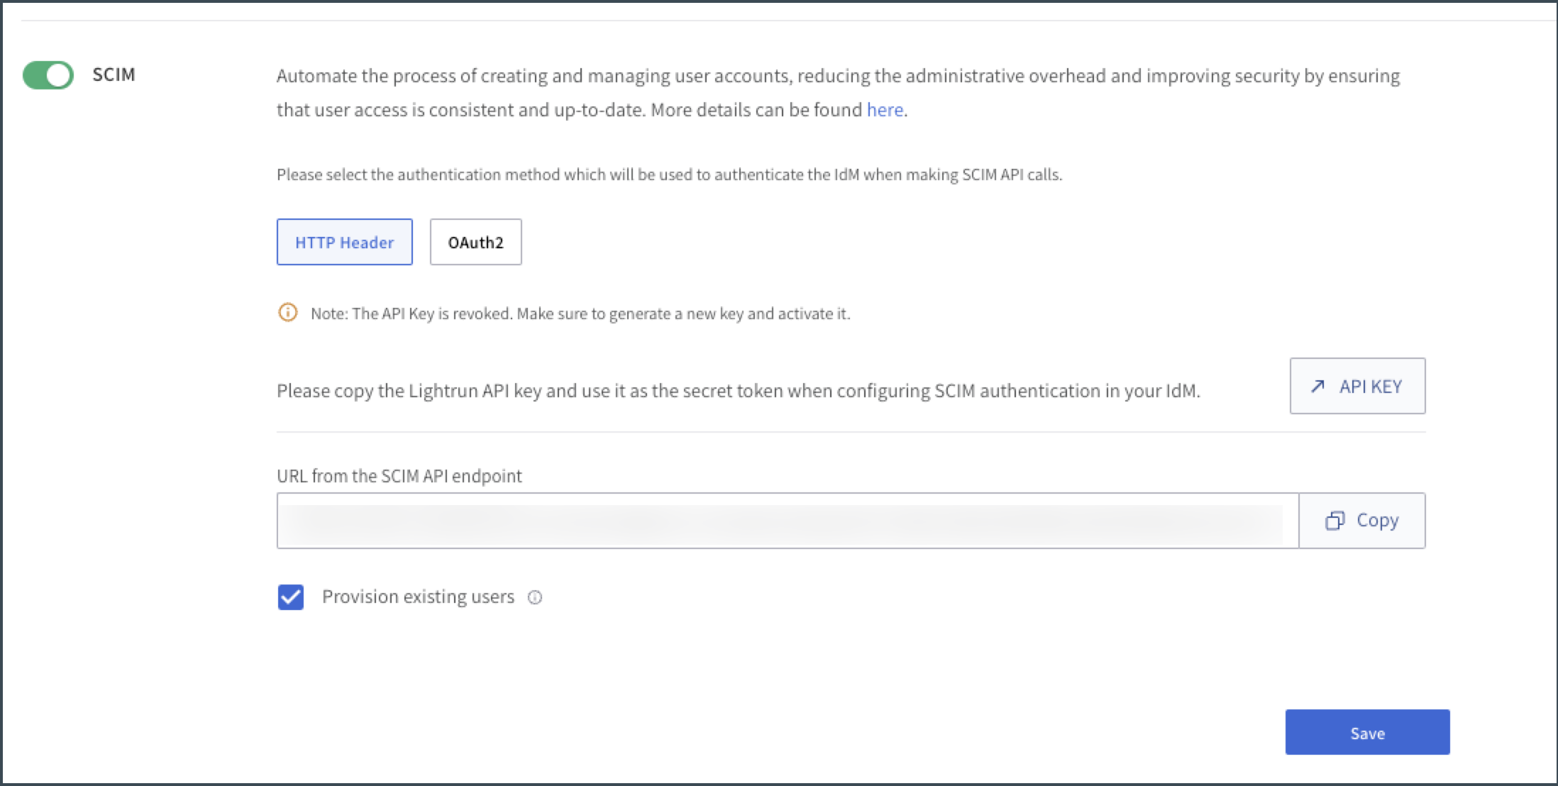Image resolution: width=1558 pixels, height=786 pixels.
Task: Click 'URL from the SCIM API endpoint' label
Action: pos(399,476)
